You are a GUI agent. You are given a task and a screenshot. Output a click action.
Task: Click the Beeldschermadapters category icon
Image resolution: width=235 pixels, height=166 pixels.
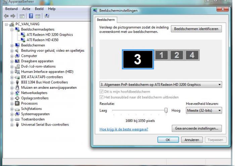(17, 29)
